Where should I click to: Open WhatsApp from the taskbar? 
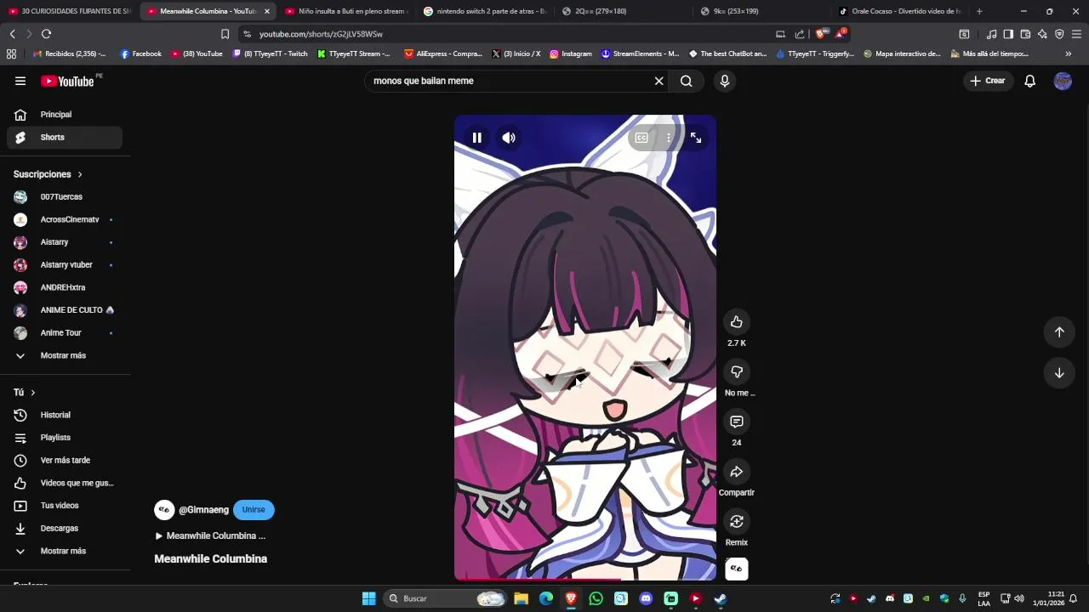coord(596,598)
